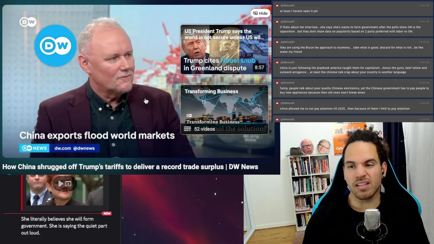Click the '52 videos' playlist label
Viewport: 434px width, 244px height.
pos(204,129)
